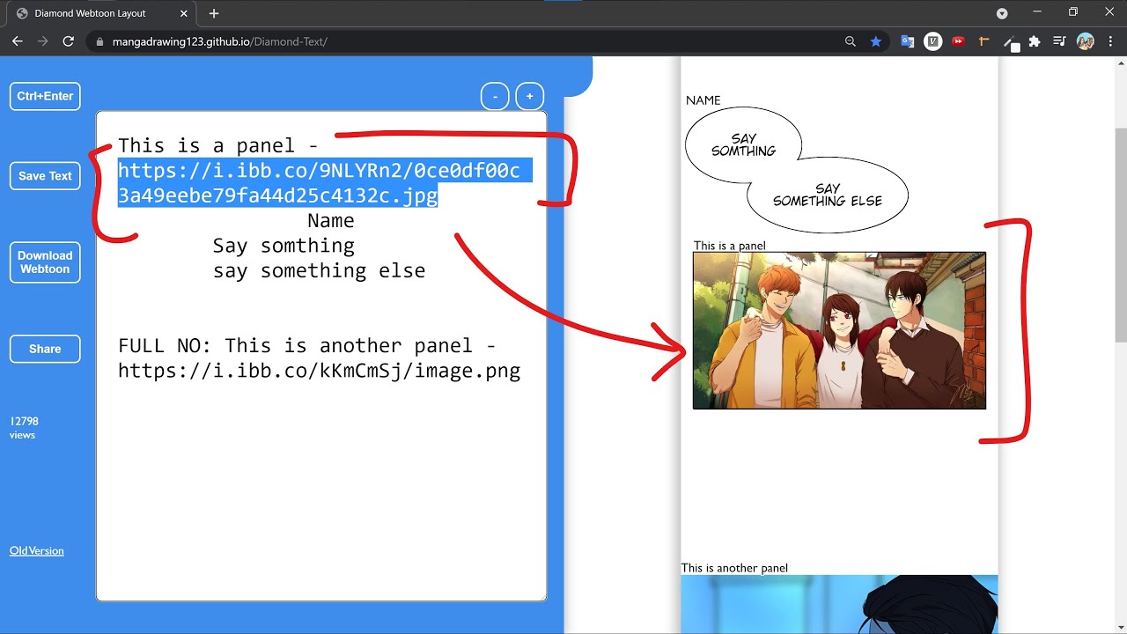Click the 12798 views counter

[25, 428]
